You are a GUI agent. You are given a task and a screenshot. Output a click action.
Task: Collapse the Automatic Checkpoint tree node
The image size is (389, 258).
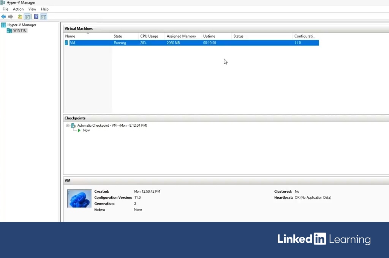point(68,126)
